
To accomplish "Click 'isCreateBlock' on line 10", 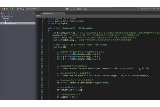I will [66, 40].
